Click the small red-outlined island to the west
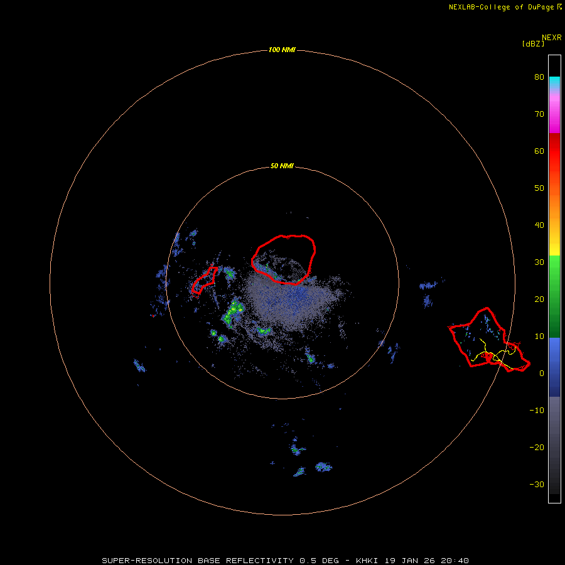Screen dimensions: 565x565 204,280
